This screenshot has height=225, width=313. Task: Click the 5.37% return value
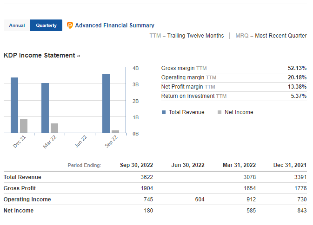pyautogui.click(x=299, y=96)
